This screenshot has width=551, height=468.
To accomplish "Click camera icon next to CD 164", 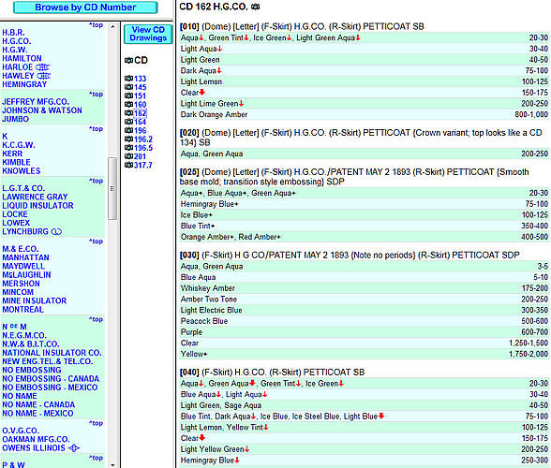I will [x=128, y=122].
